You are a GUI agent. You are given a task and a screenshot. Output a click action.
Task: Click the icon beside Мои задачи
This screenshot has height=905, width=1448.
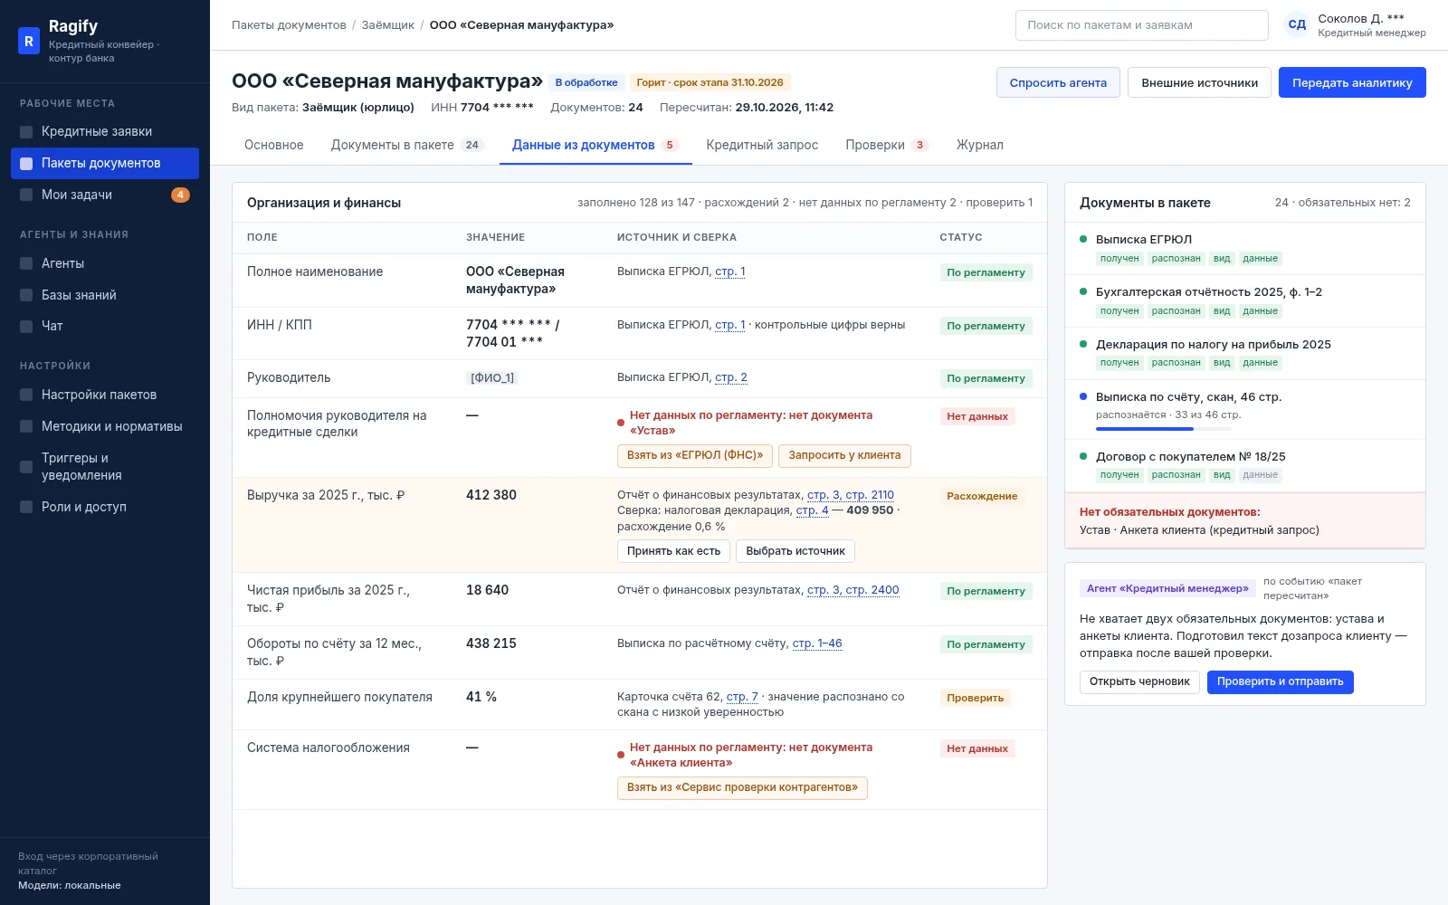[x=26, y=195]
